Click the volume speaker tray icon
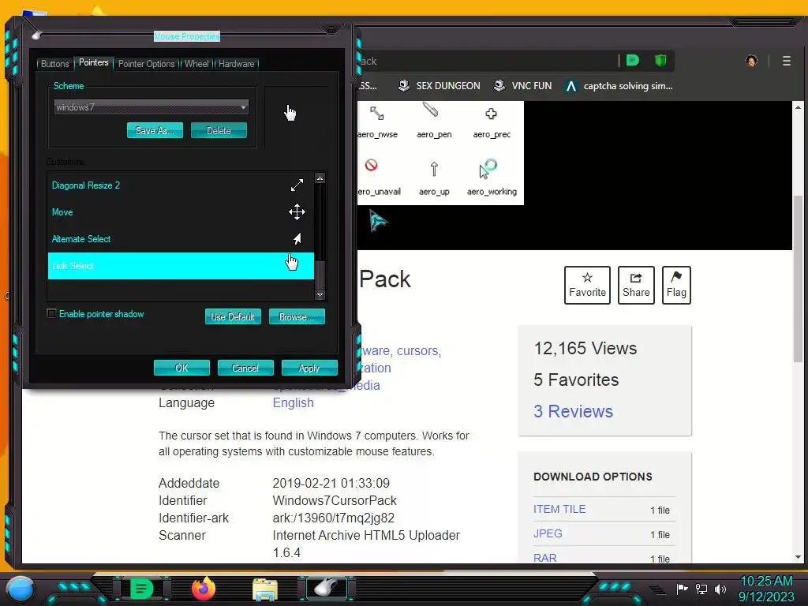The height and width of the screenshot is (606, 808). (x=720, y=589)
